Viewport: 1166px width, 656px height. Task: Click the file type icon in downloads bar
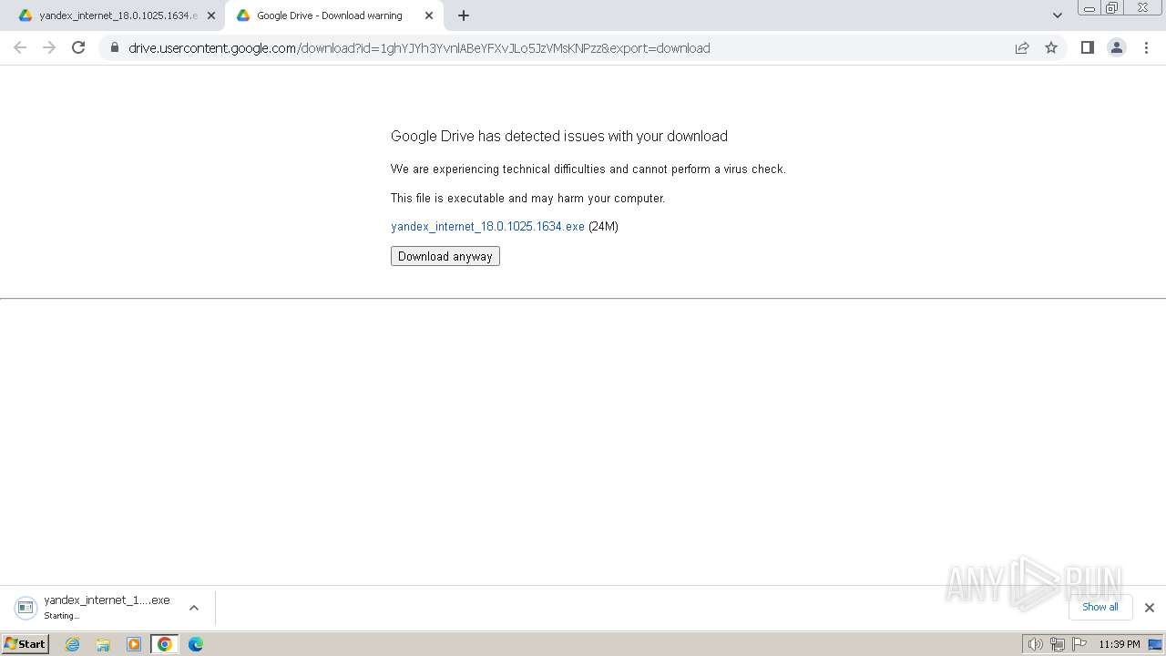click(26, 607)
